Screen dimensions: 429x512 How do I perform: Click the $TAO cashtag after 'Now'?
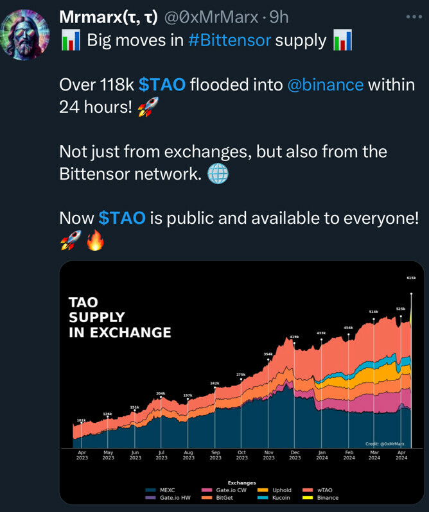pyautogui.click(x=122, y=218)
